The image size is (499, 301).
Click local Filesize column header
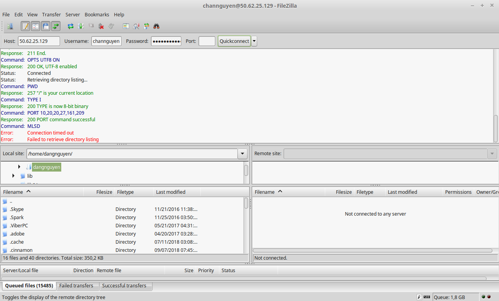(x=99, y=192)
